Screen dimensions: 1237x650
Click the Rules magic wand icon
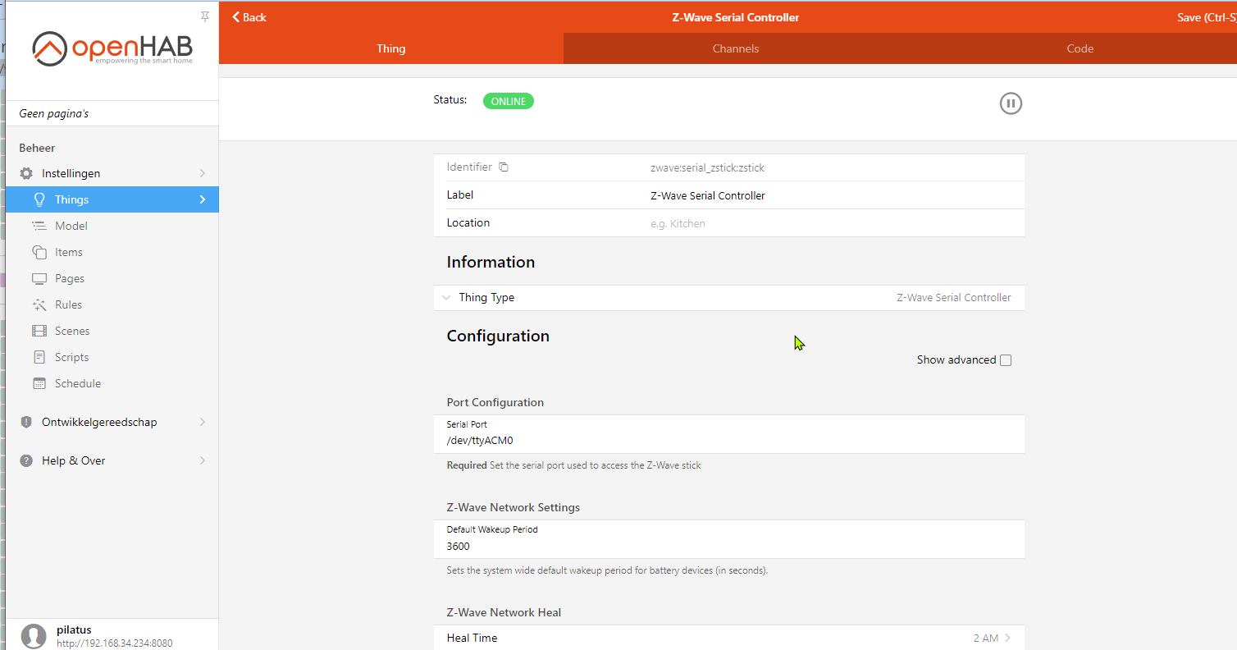(x=39, y=304)
